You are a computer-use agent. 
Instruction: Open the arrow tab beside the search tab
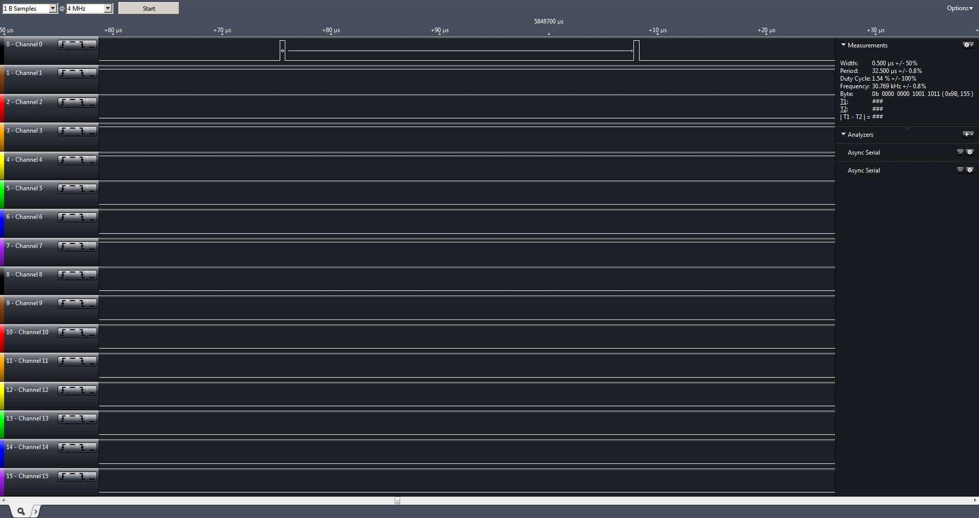pyautogui.click(x=35, y=511)
